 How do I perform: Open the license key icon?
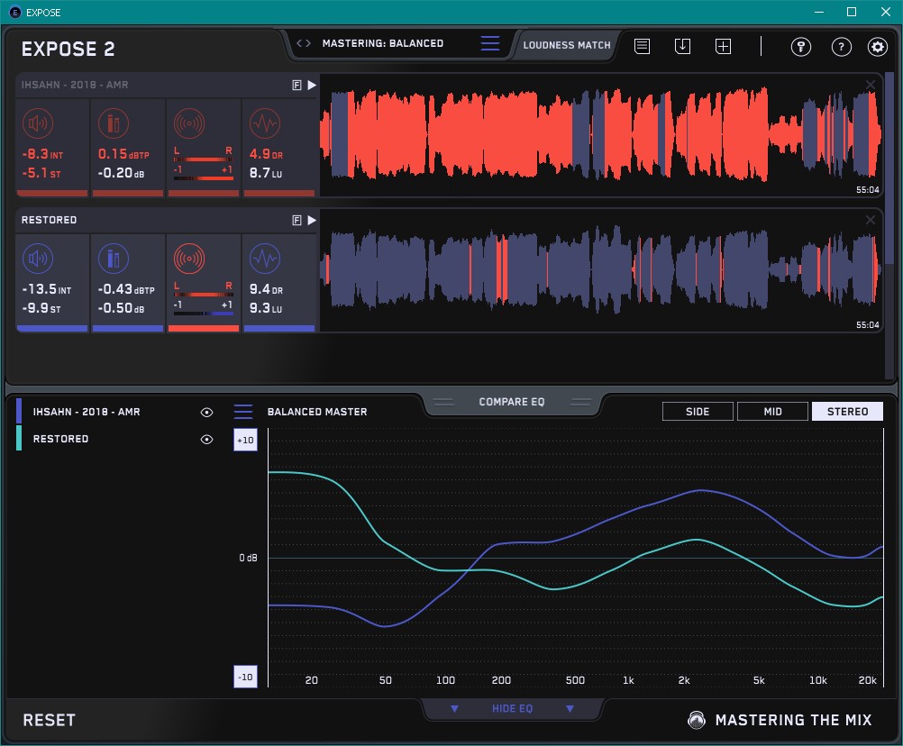point(801,47)
